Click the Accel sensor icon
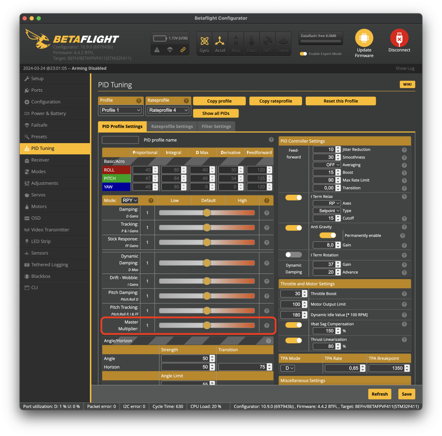 220,41
